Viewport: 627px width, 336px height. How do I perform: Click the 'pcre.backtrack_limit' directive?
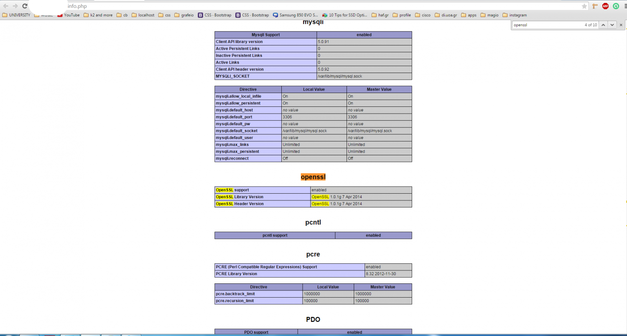click(258, 294)
